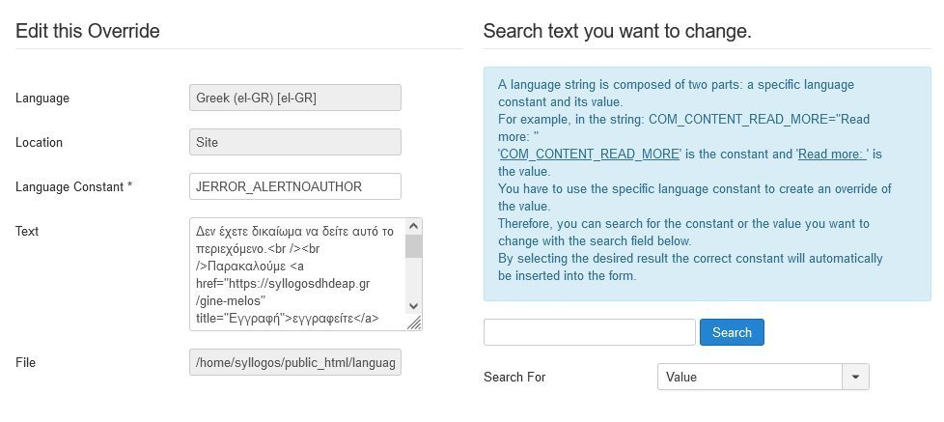Click the Location field showing Site
The height and width of the screenshot is (422, 944).
(x=295, y=142)
